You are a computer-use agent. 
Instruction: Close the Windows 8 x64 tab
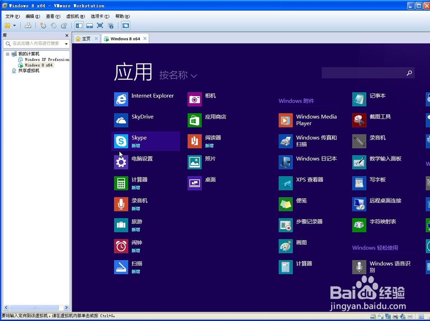coord(145,38)
